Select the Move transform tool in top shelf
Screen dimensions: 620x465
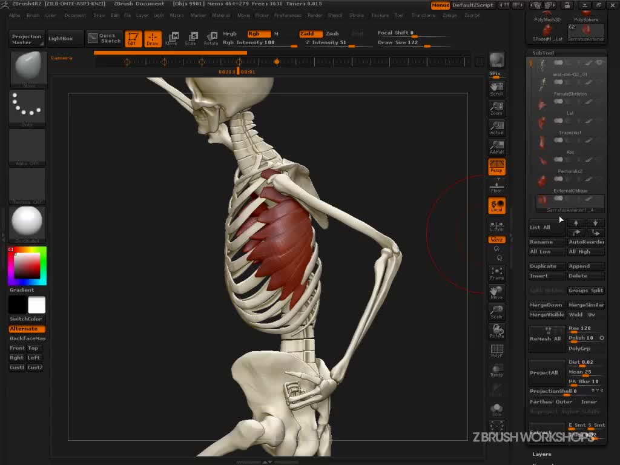tap(171, 39)
